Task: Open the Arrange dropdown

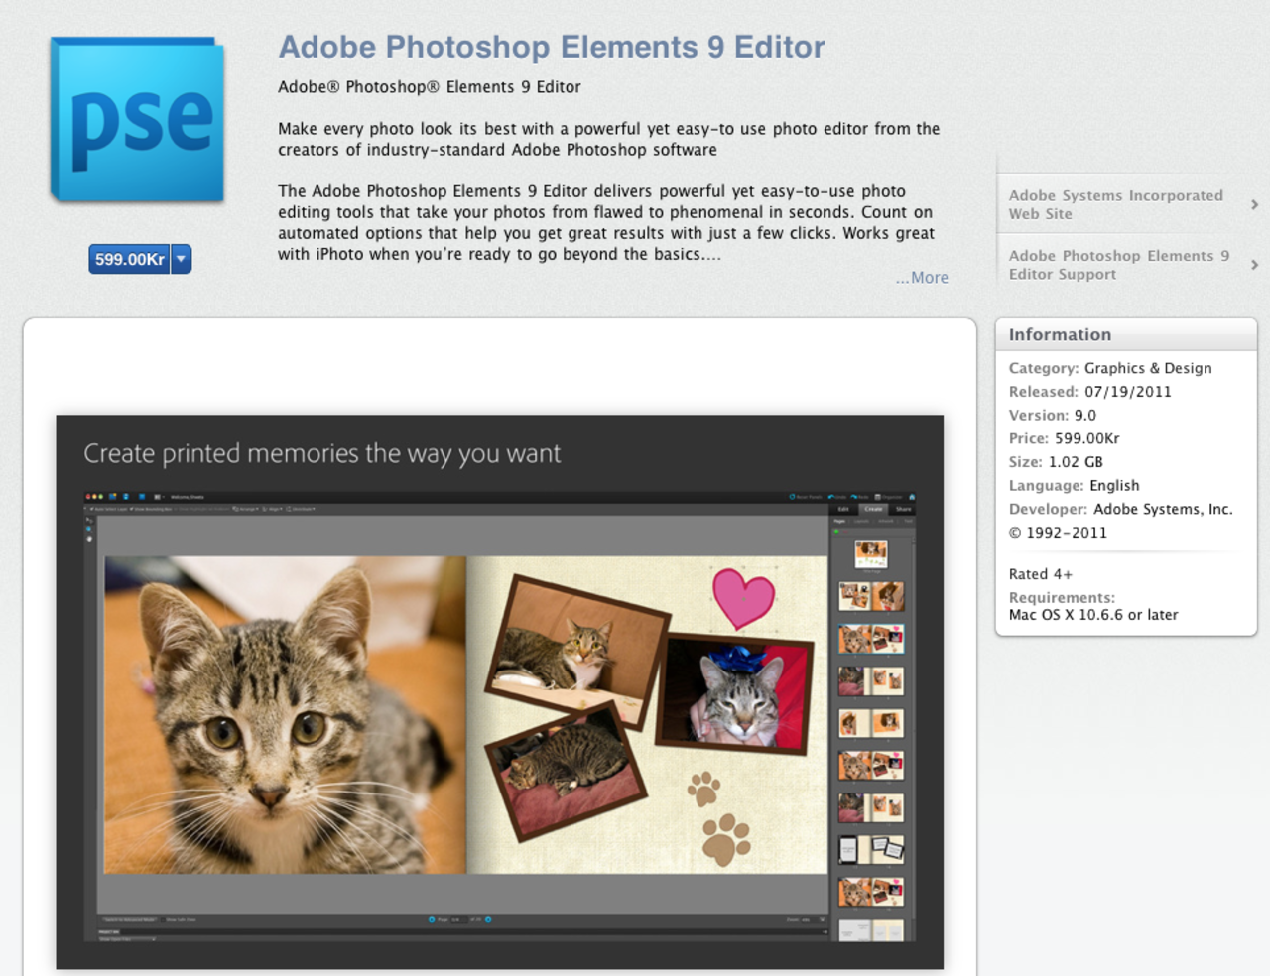Action: [x=248, y=508]
